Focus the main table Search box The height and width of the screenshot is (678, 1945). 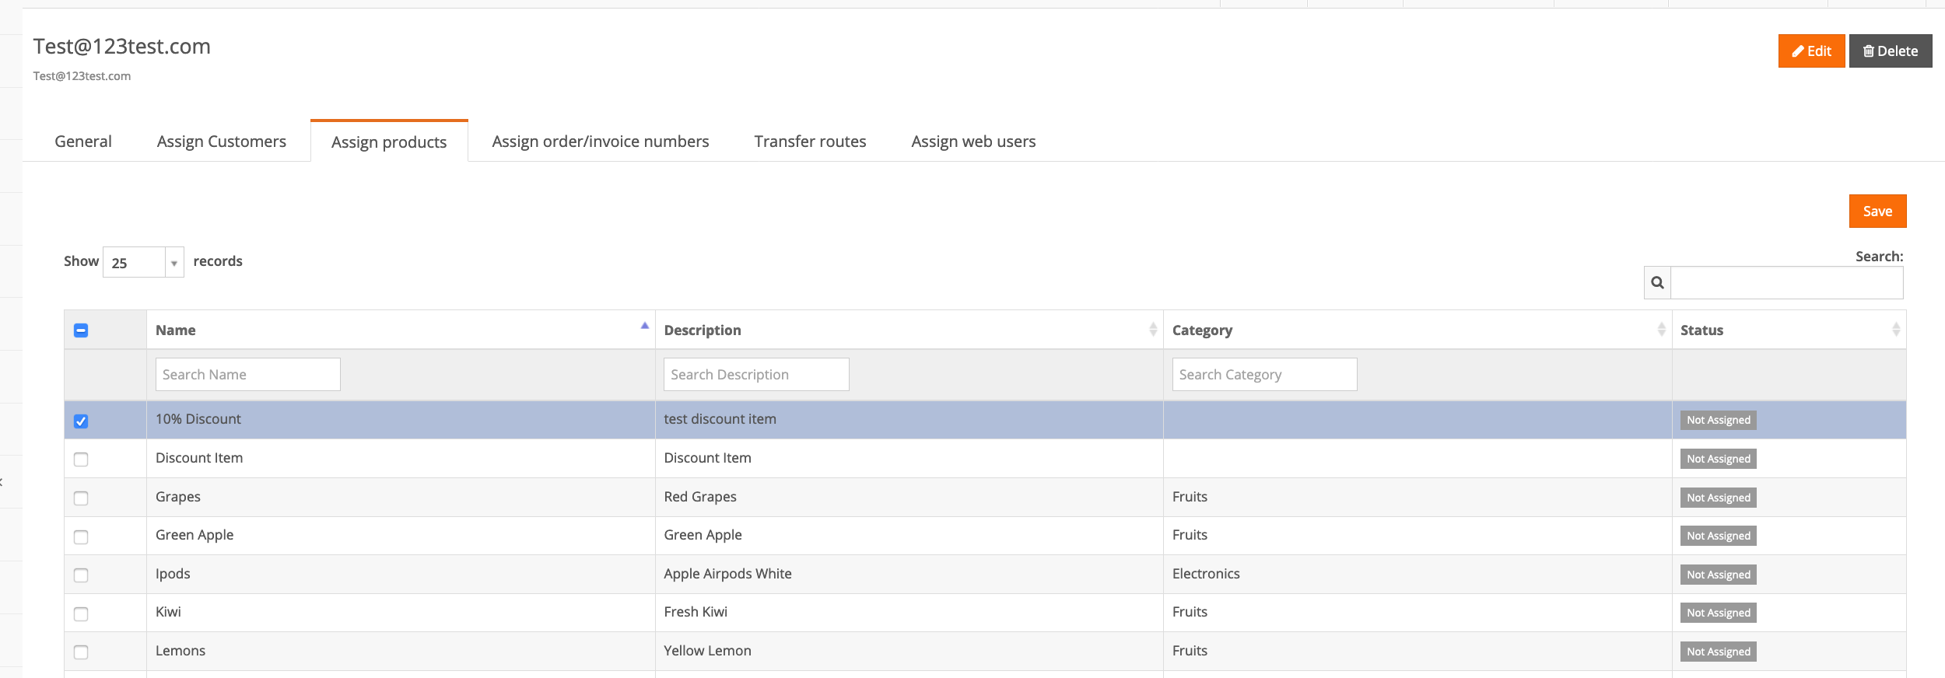(1786, 283)
